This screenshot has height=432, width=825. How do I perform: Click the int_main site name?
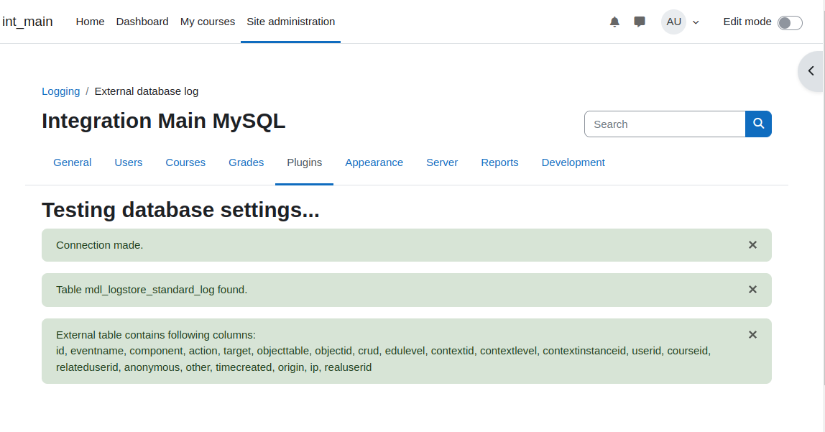tap(27, 22)
